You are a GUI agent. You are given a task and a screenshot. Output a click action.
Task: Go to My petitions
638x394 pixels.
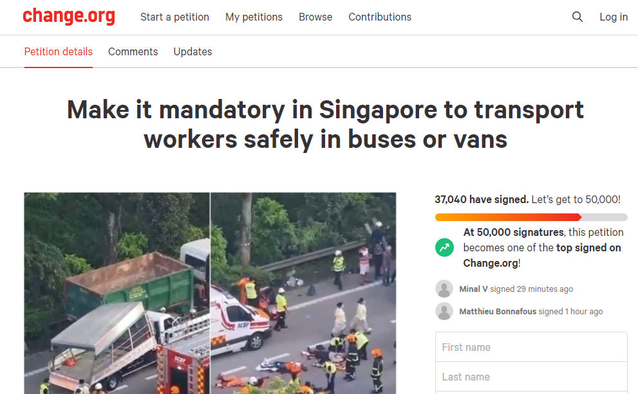tap(254, 17)
